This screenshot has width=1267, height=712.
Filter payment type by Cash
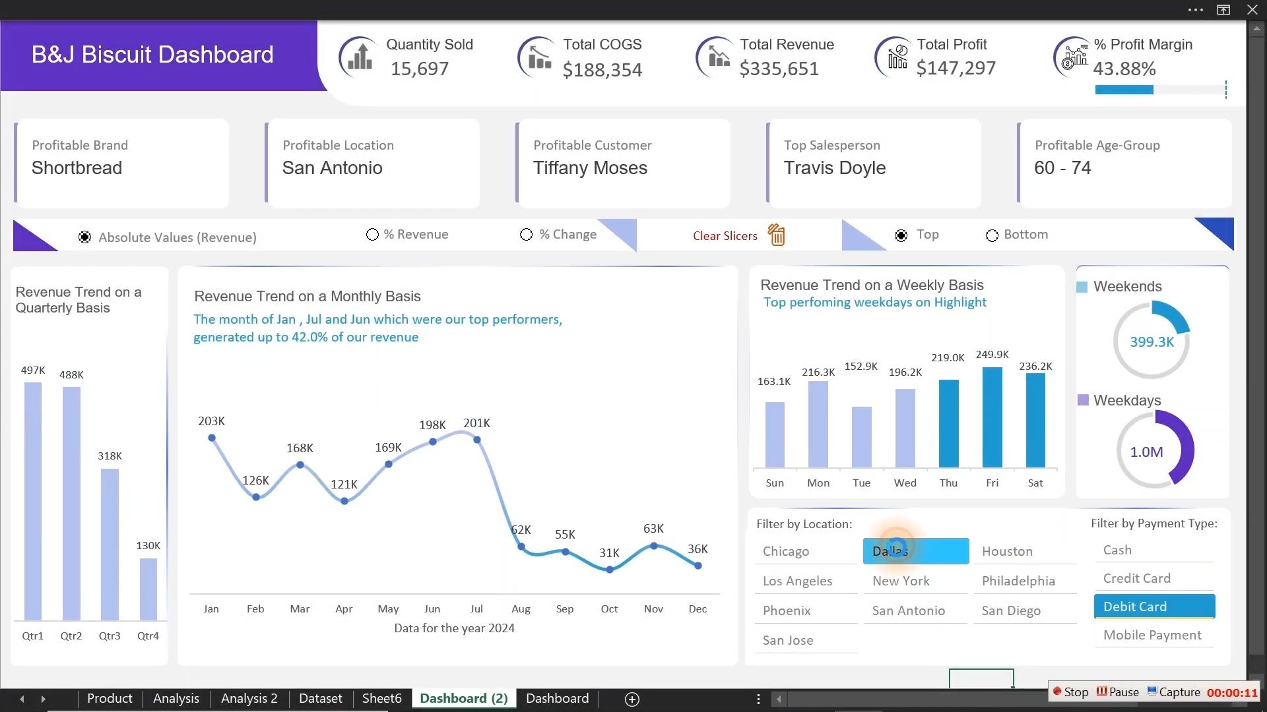click(x=1154, y=550)
